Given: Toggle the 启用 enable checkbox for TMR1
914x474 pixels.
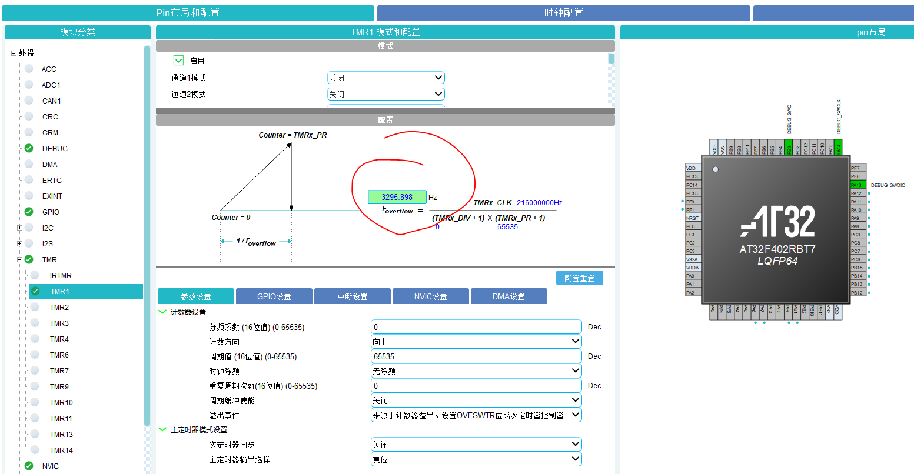Looking at the screenshot, I should tap(178, 60).
